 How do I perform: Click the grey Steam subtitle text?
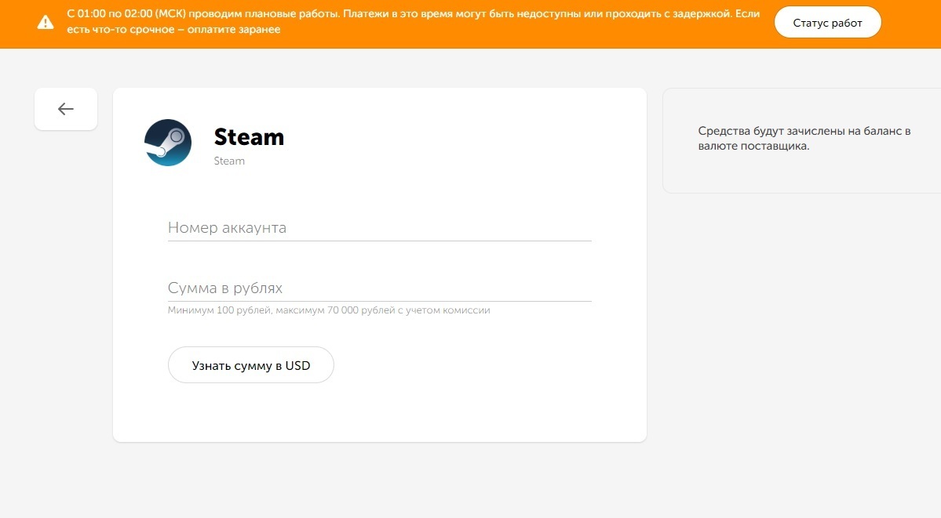coord(229,161)
